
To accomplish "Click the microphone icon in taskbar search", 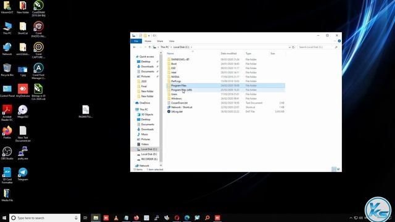I will click(76, 218).
